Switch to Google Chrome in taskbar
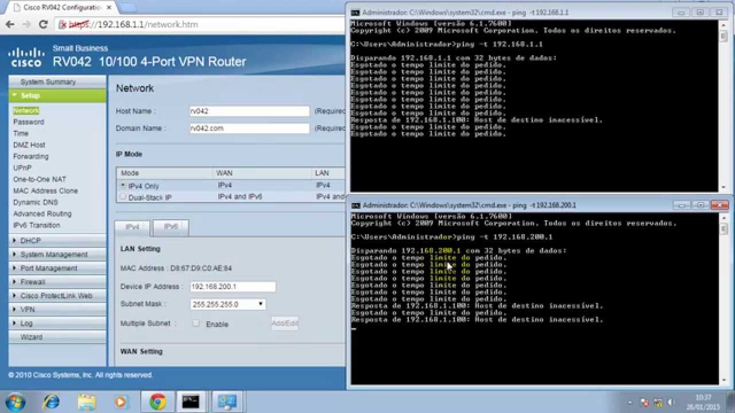The height and width of the screenshot is (413, 735). pyautogui.click(x=158, y=402)
